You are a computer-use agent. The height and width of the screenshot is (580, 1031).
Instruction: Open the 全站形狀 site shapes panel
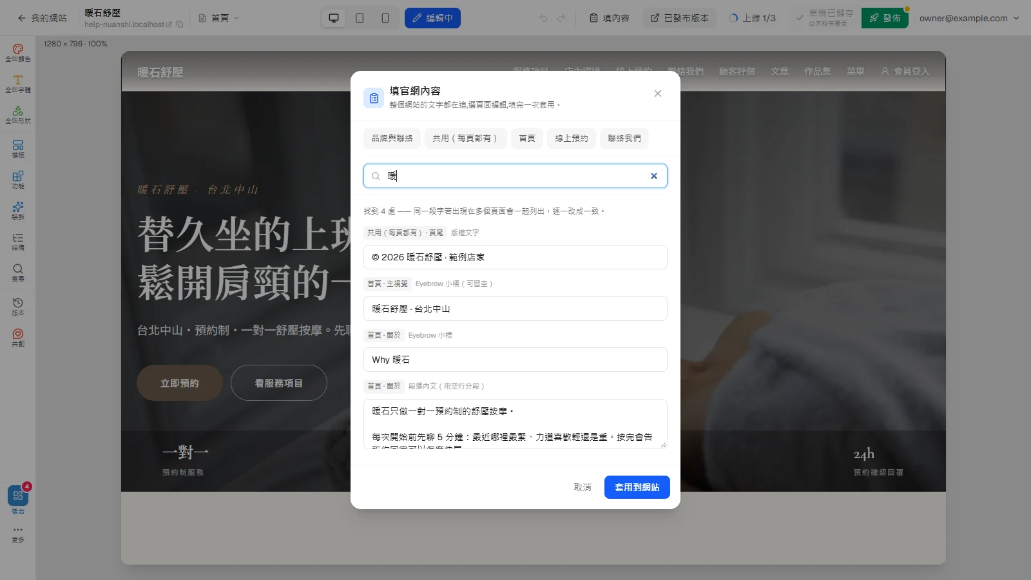click(x=18, y=115)
